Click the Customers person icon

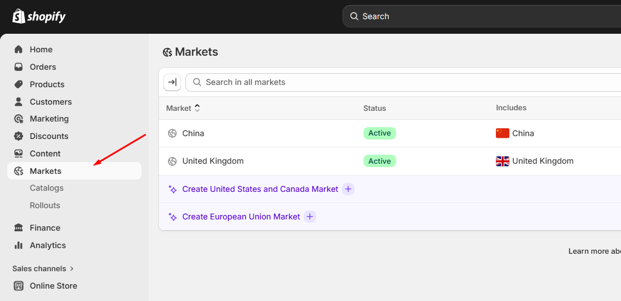18,102
